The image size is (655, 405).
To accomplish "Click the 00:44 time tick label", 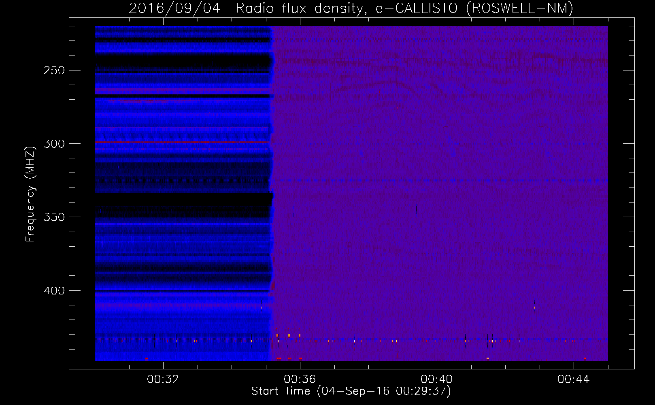I will (574, 379).
